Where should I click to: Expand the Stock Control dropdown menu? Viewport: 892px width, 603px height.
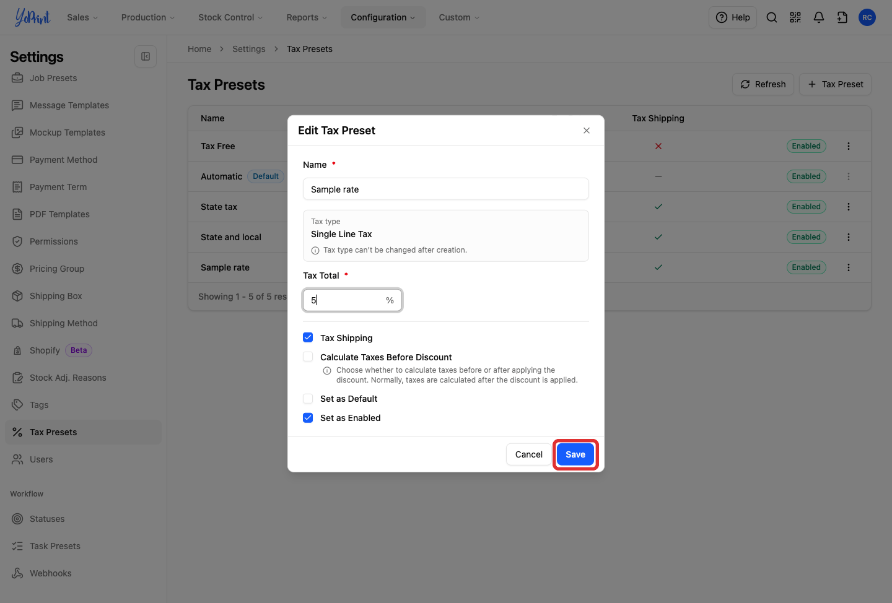[230, 17]
